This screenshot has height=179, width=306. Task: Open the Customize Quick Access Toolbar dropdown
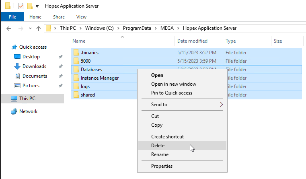(37, 6)
